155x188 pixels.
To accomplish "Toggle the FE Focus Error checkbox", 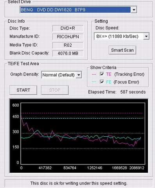I will point(102,82).
